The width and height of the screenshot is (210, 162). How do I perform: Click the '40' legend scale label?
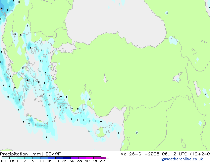[x=87, y=161]
